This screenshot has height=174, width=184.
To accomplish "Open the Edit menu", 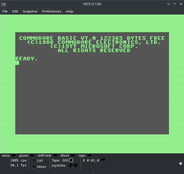I will (x=15, y=11).
